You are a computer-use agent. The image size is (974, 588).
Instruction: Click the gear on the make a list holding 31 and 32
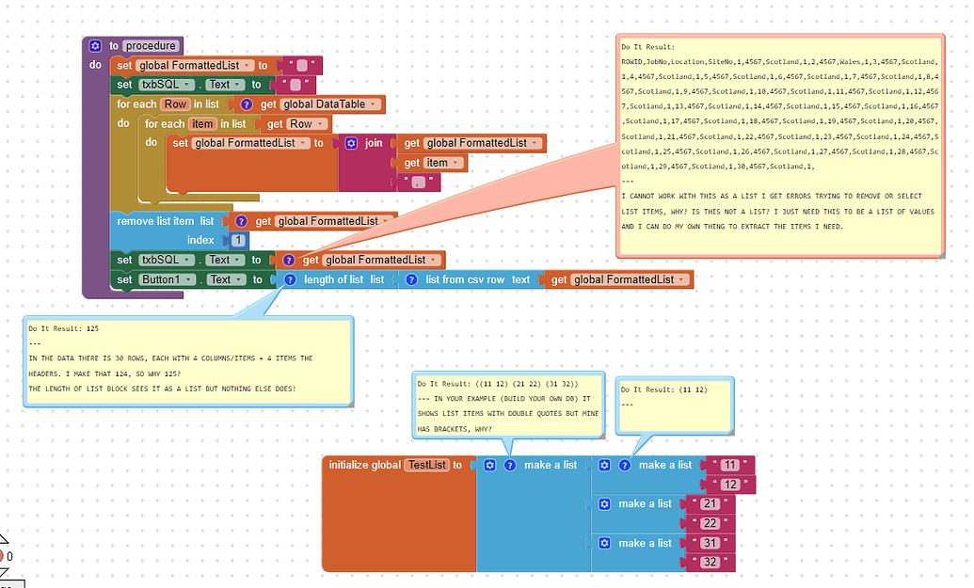click(605, 542)
